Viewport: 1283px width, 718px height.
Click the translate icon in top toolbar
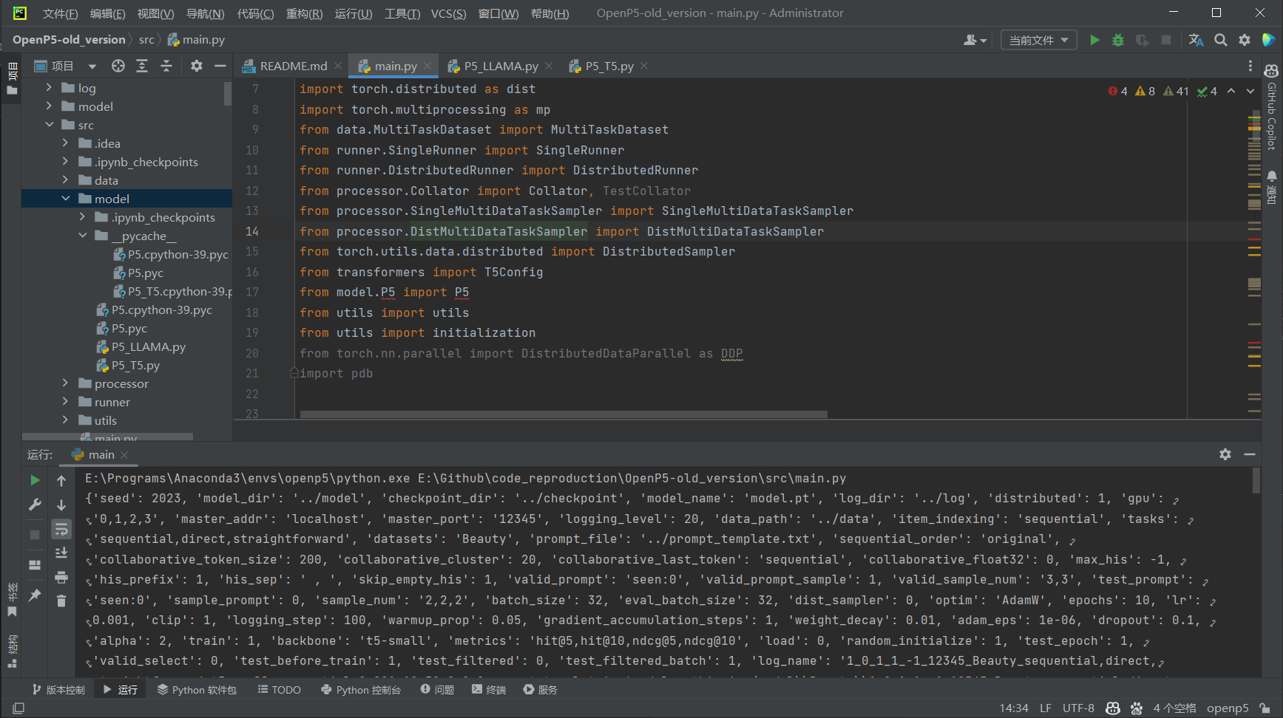pyautogui.click(x=1196, y=40)
